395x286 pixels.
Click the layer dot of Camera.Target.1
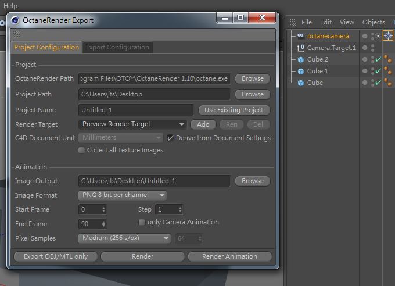[x=365, y=48]
